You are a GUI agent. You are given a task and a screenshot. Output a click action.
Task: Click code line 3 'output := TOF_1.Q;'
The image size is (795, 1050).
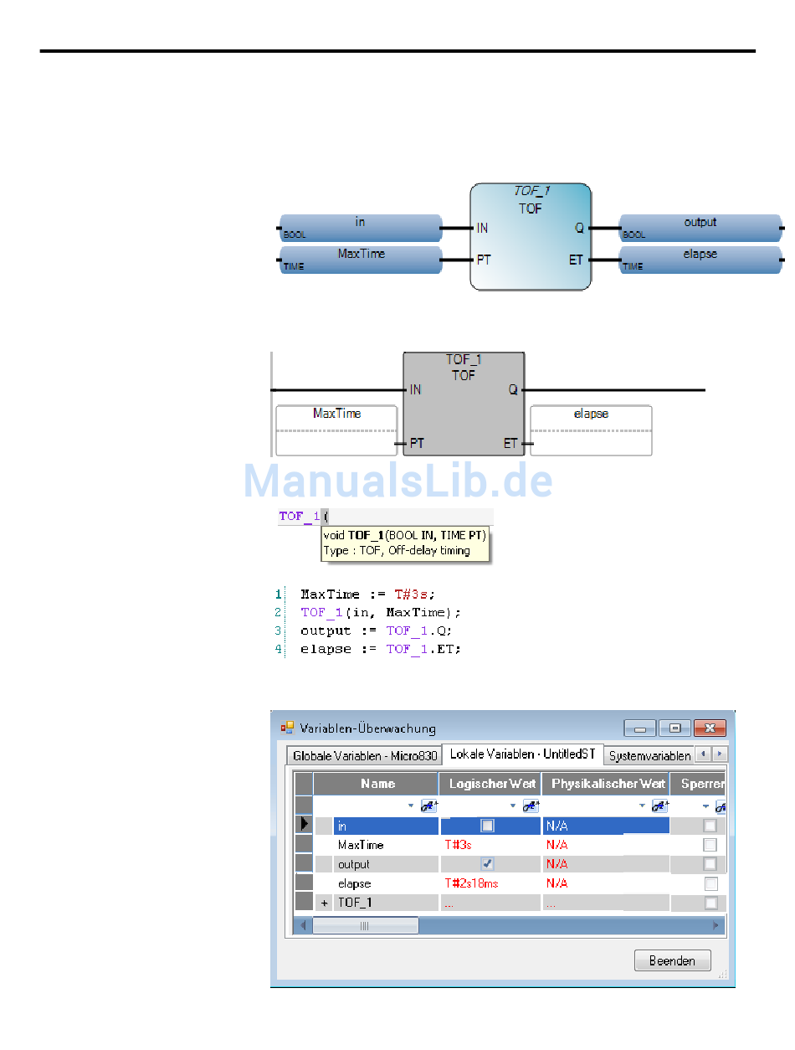pos(377,631)
